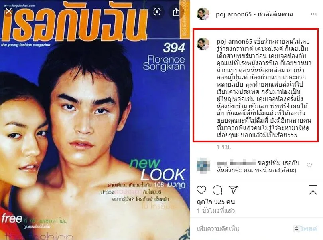Image resolution: width=323 pixels, height=240 pixels.
Task: Open the poj_arnon65 caption profile picture
Action: (203, 44)
